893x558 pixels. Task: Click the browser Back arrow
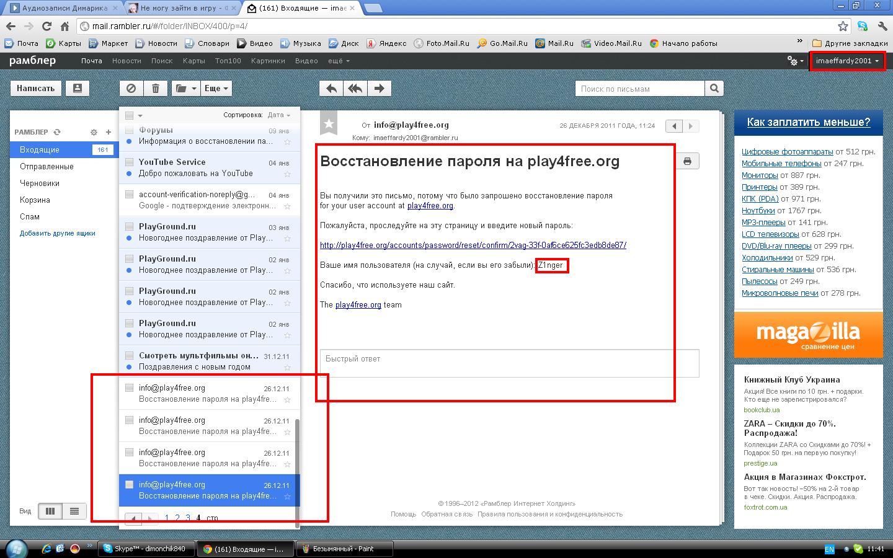click(x=11, y=26)
